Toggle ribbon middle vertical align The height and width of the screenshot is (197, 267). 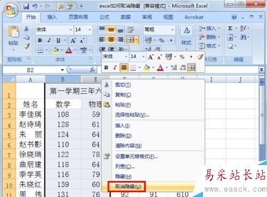pyautogui.click(x=111, y=30)
